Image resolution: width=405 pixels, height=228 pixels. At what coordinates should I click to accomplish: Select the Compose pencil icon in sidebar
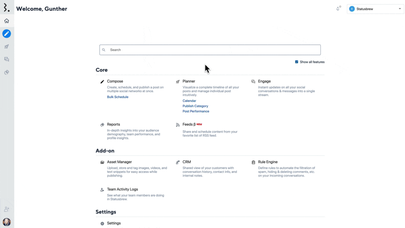tap(6, 34)
